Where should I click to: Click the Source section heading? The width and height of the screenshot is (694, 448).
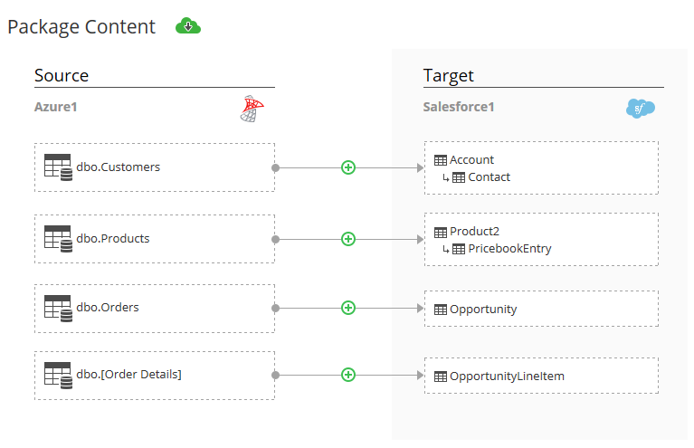(62, 76)
